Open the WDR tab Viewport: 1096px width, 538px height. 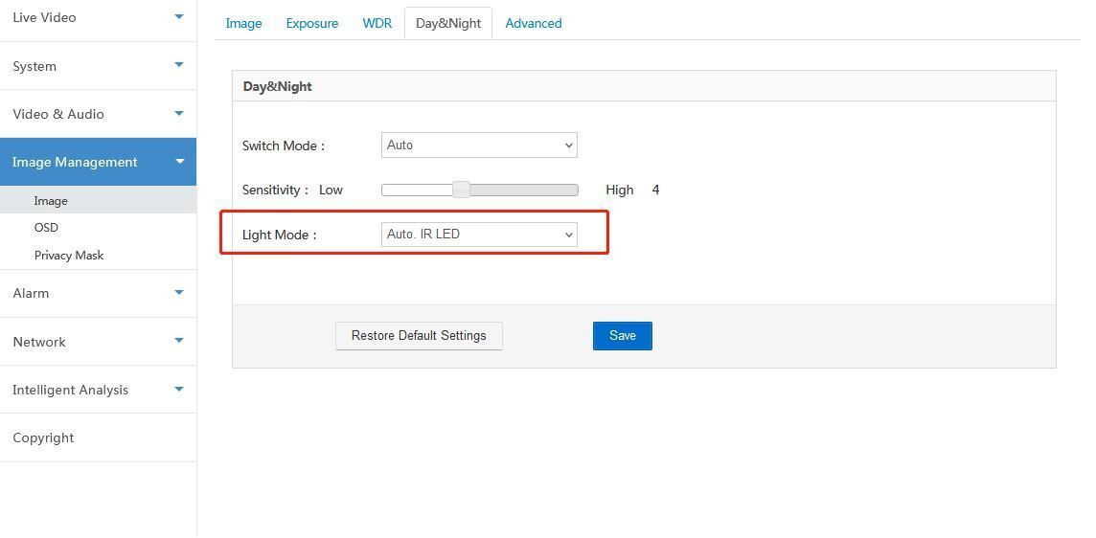(377, 23)
